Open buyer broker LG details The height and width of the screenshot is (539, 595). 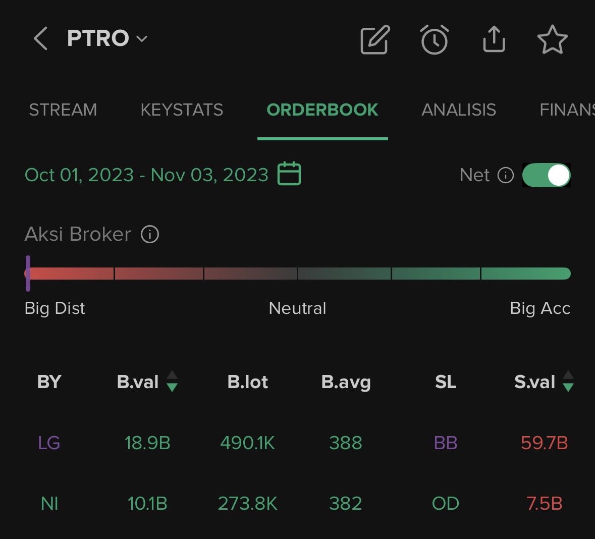pos(49,443)
